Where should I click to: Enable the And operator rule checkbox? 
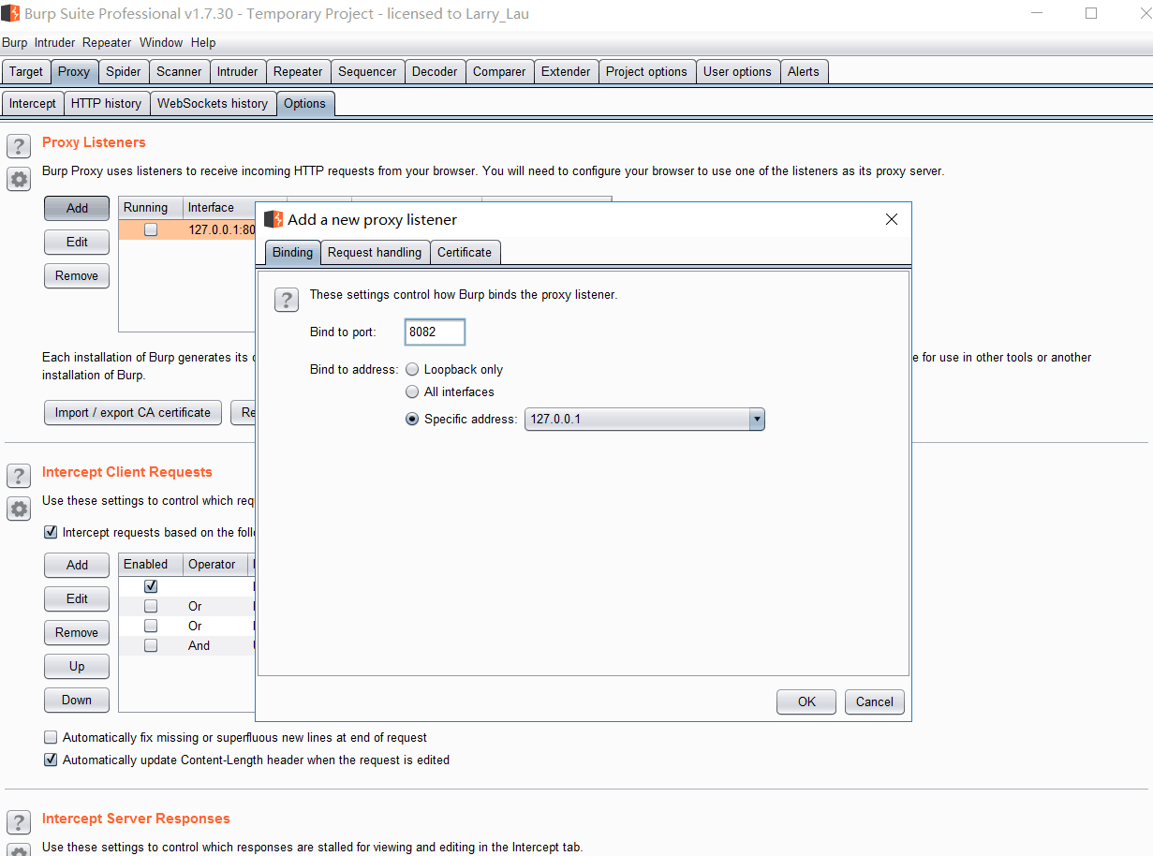151,645
